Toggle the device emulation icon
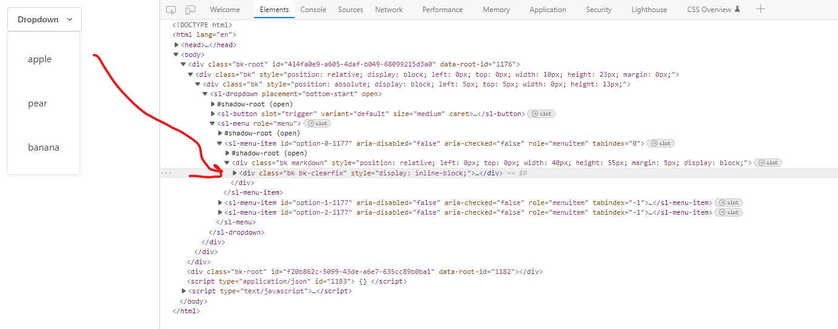Image resolution: width=838 pixels, height=329 pixels. point(190,10)
